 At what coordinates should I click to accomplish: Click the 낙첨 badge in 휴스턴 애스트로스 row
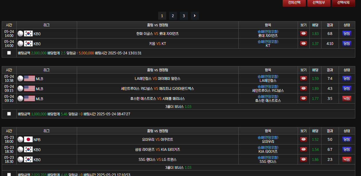(x=347, y=98)
